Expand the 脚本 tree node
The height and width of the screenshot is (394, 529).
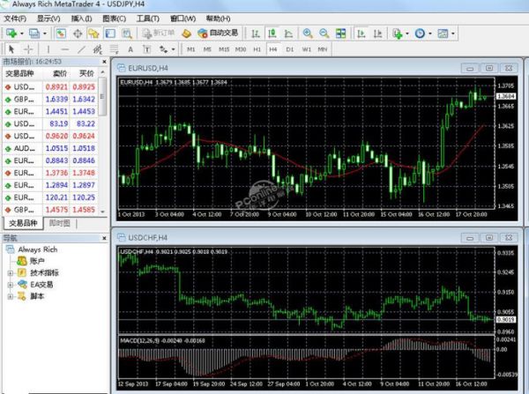click(x=10, y=296)
